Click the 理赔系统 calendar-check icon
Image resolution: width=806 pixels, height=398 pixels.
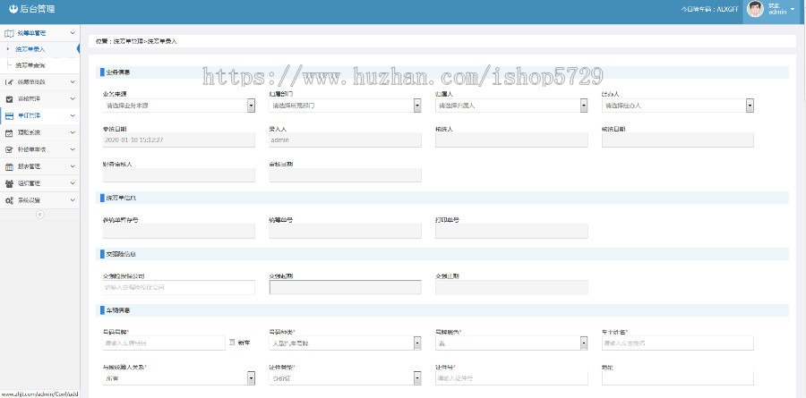tap(9, 132)
